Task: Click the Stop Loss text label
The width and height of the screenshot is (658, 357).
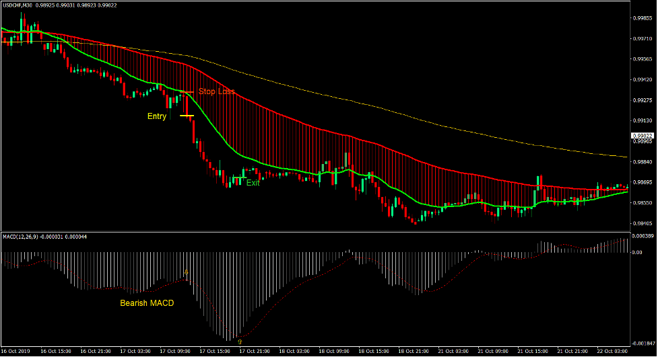Action: point(216,91)
